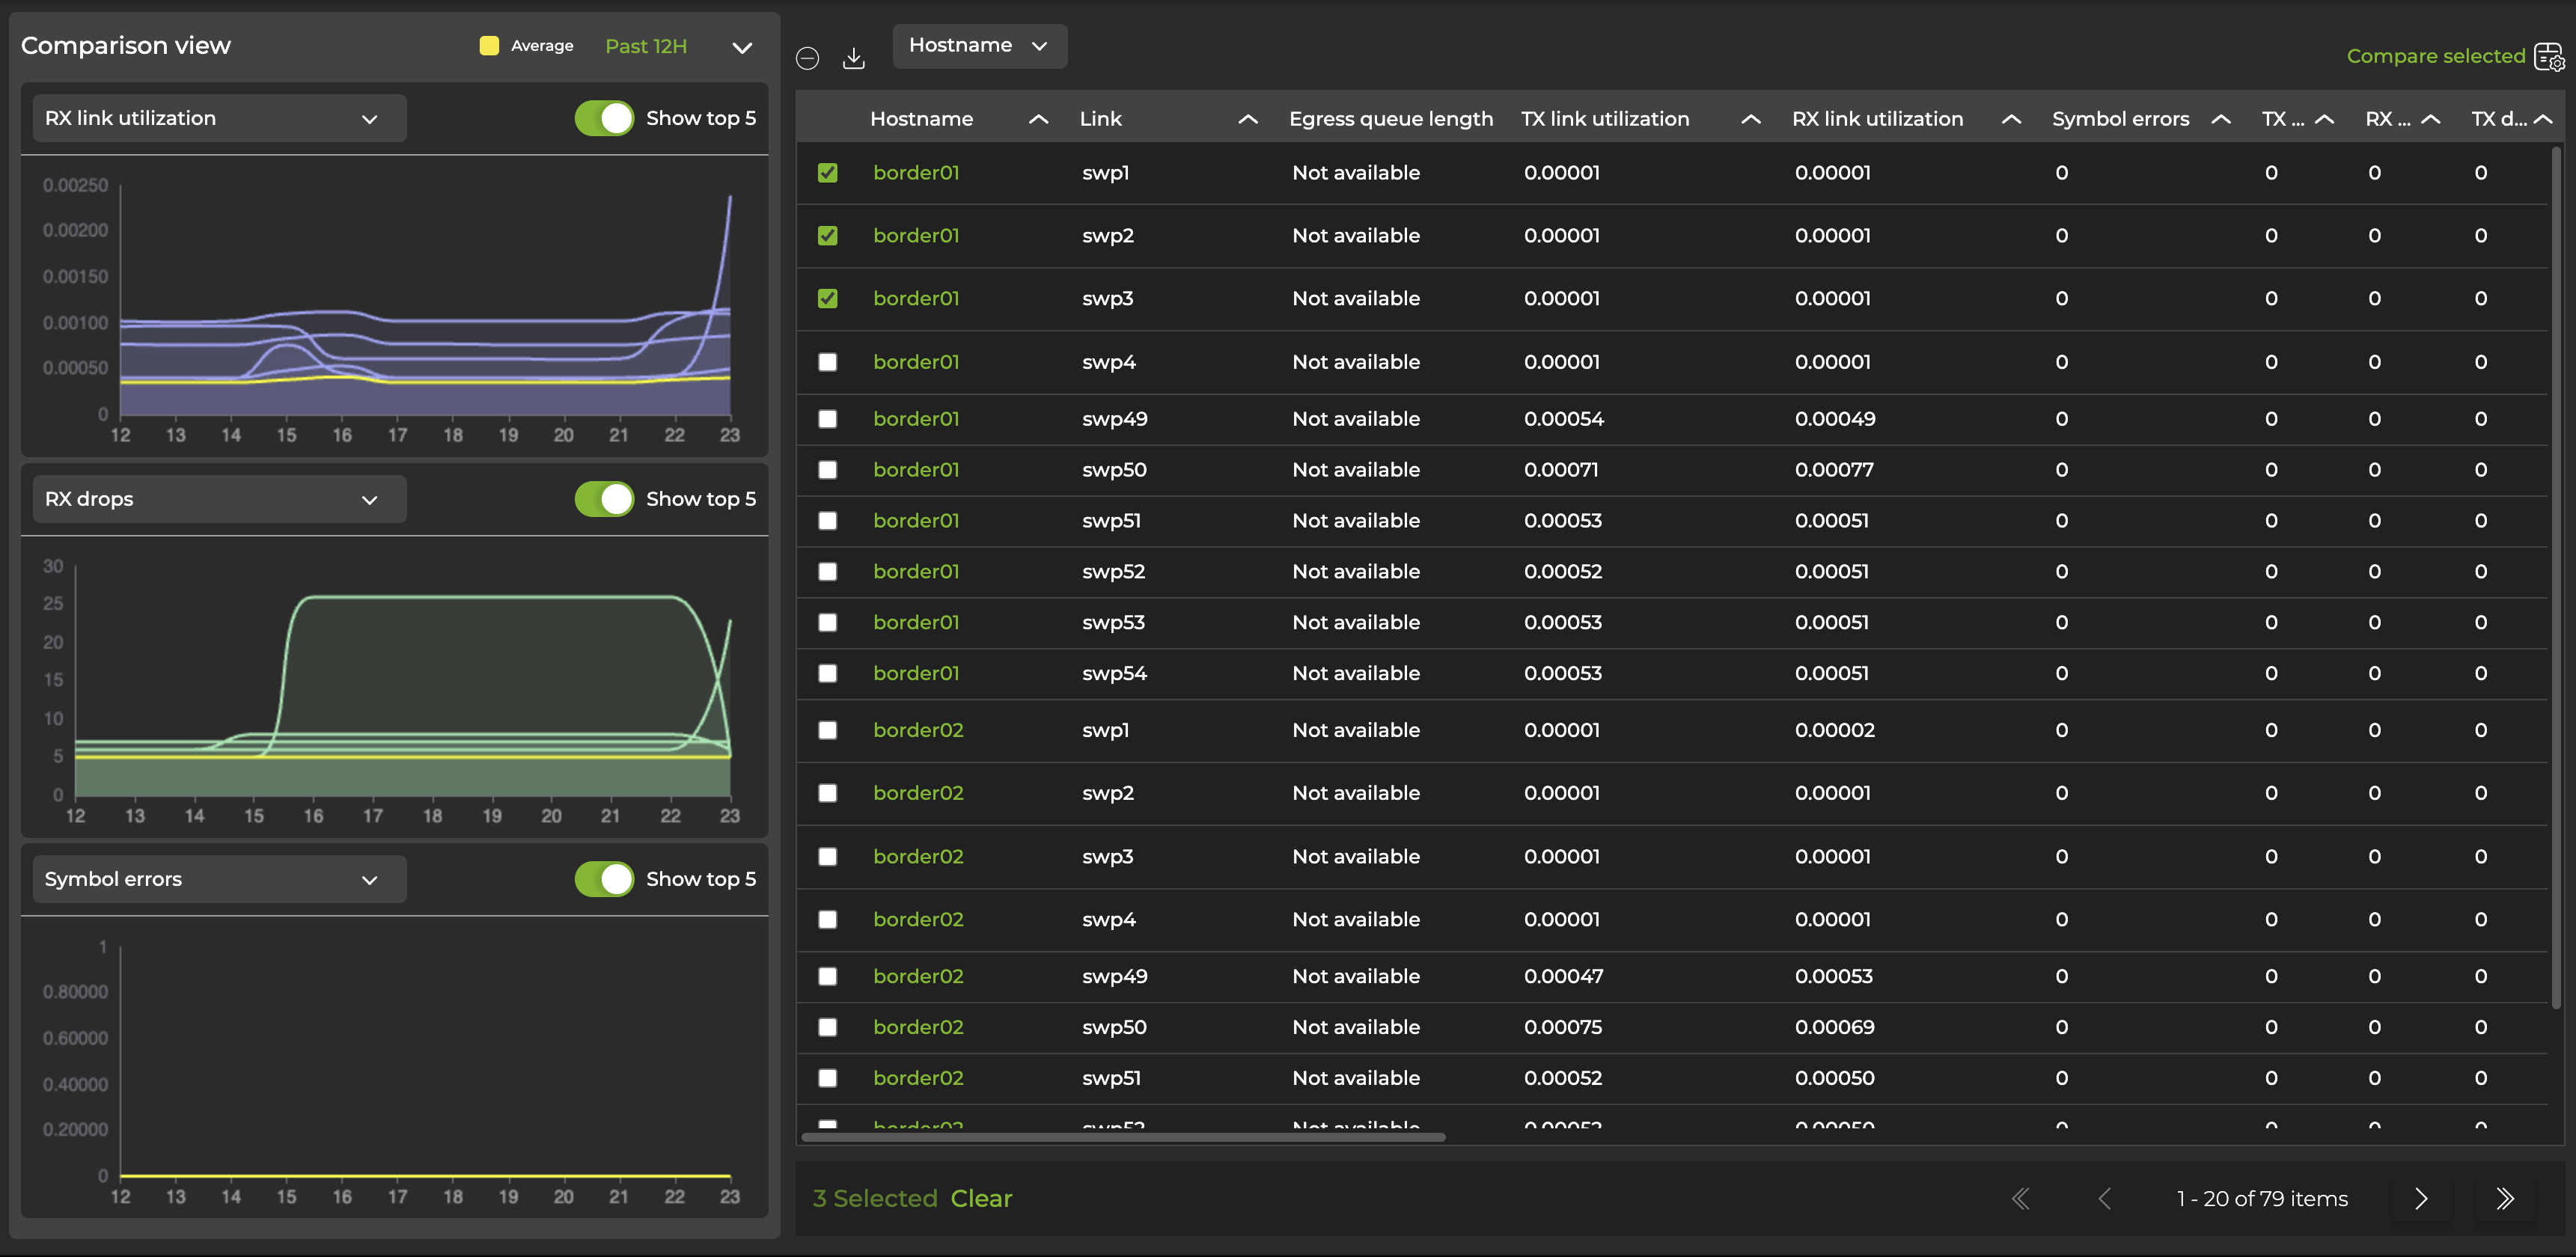
Task: Uncheck border01 swp1 row checkbox
Action: point(827,173)
